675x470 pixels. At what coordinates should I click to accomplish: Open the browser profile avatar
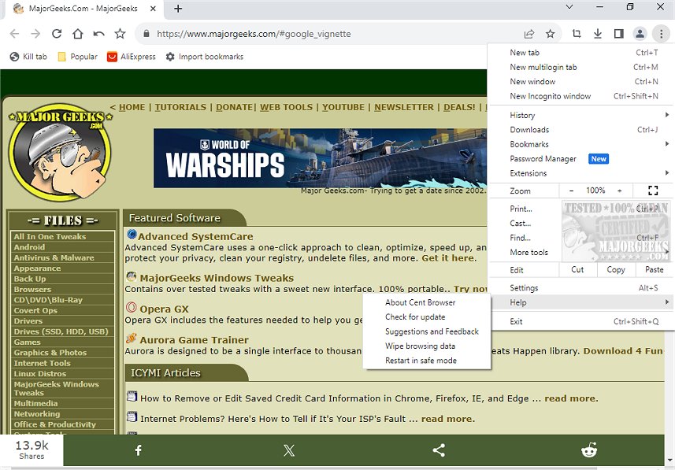pyautogui.click(x=640, y=33)
